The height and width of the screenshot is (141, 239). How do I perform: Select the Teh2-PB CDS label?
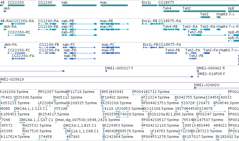click(x=196, y=56)
